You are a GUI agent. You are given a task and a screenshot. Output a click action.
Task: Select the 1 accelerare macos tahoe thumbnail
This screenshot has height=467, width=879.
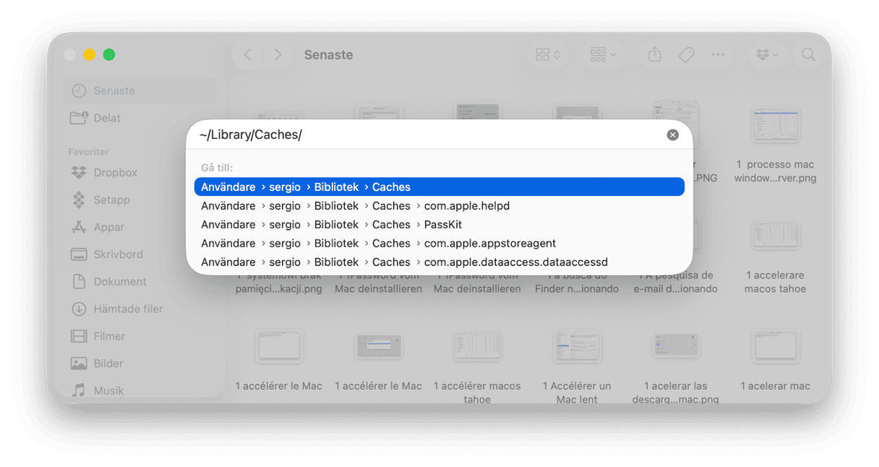pos(775,235)
